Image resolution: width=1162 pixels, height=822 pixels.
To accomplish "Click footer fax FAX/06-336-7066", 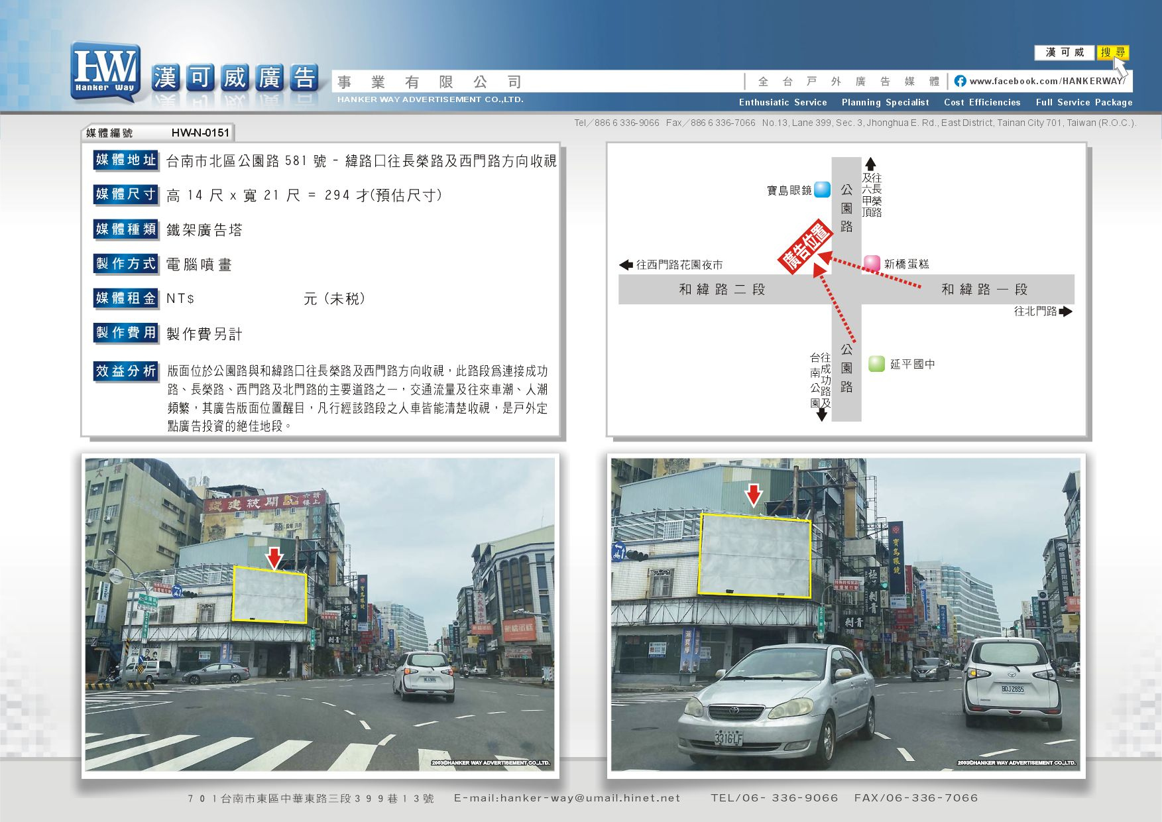I will pyautogui.click(x=916, y=798).
